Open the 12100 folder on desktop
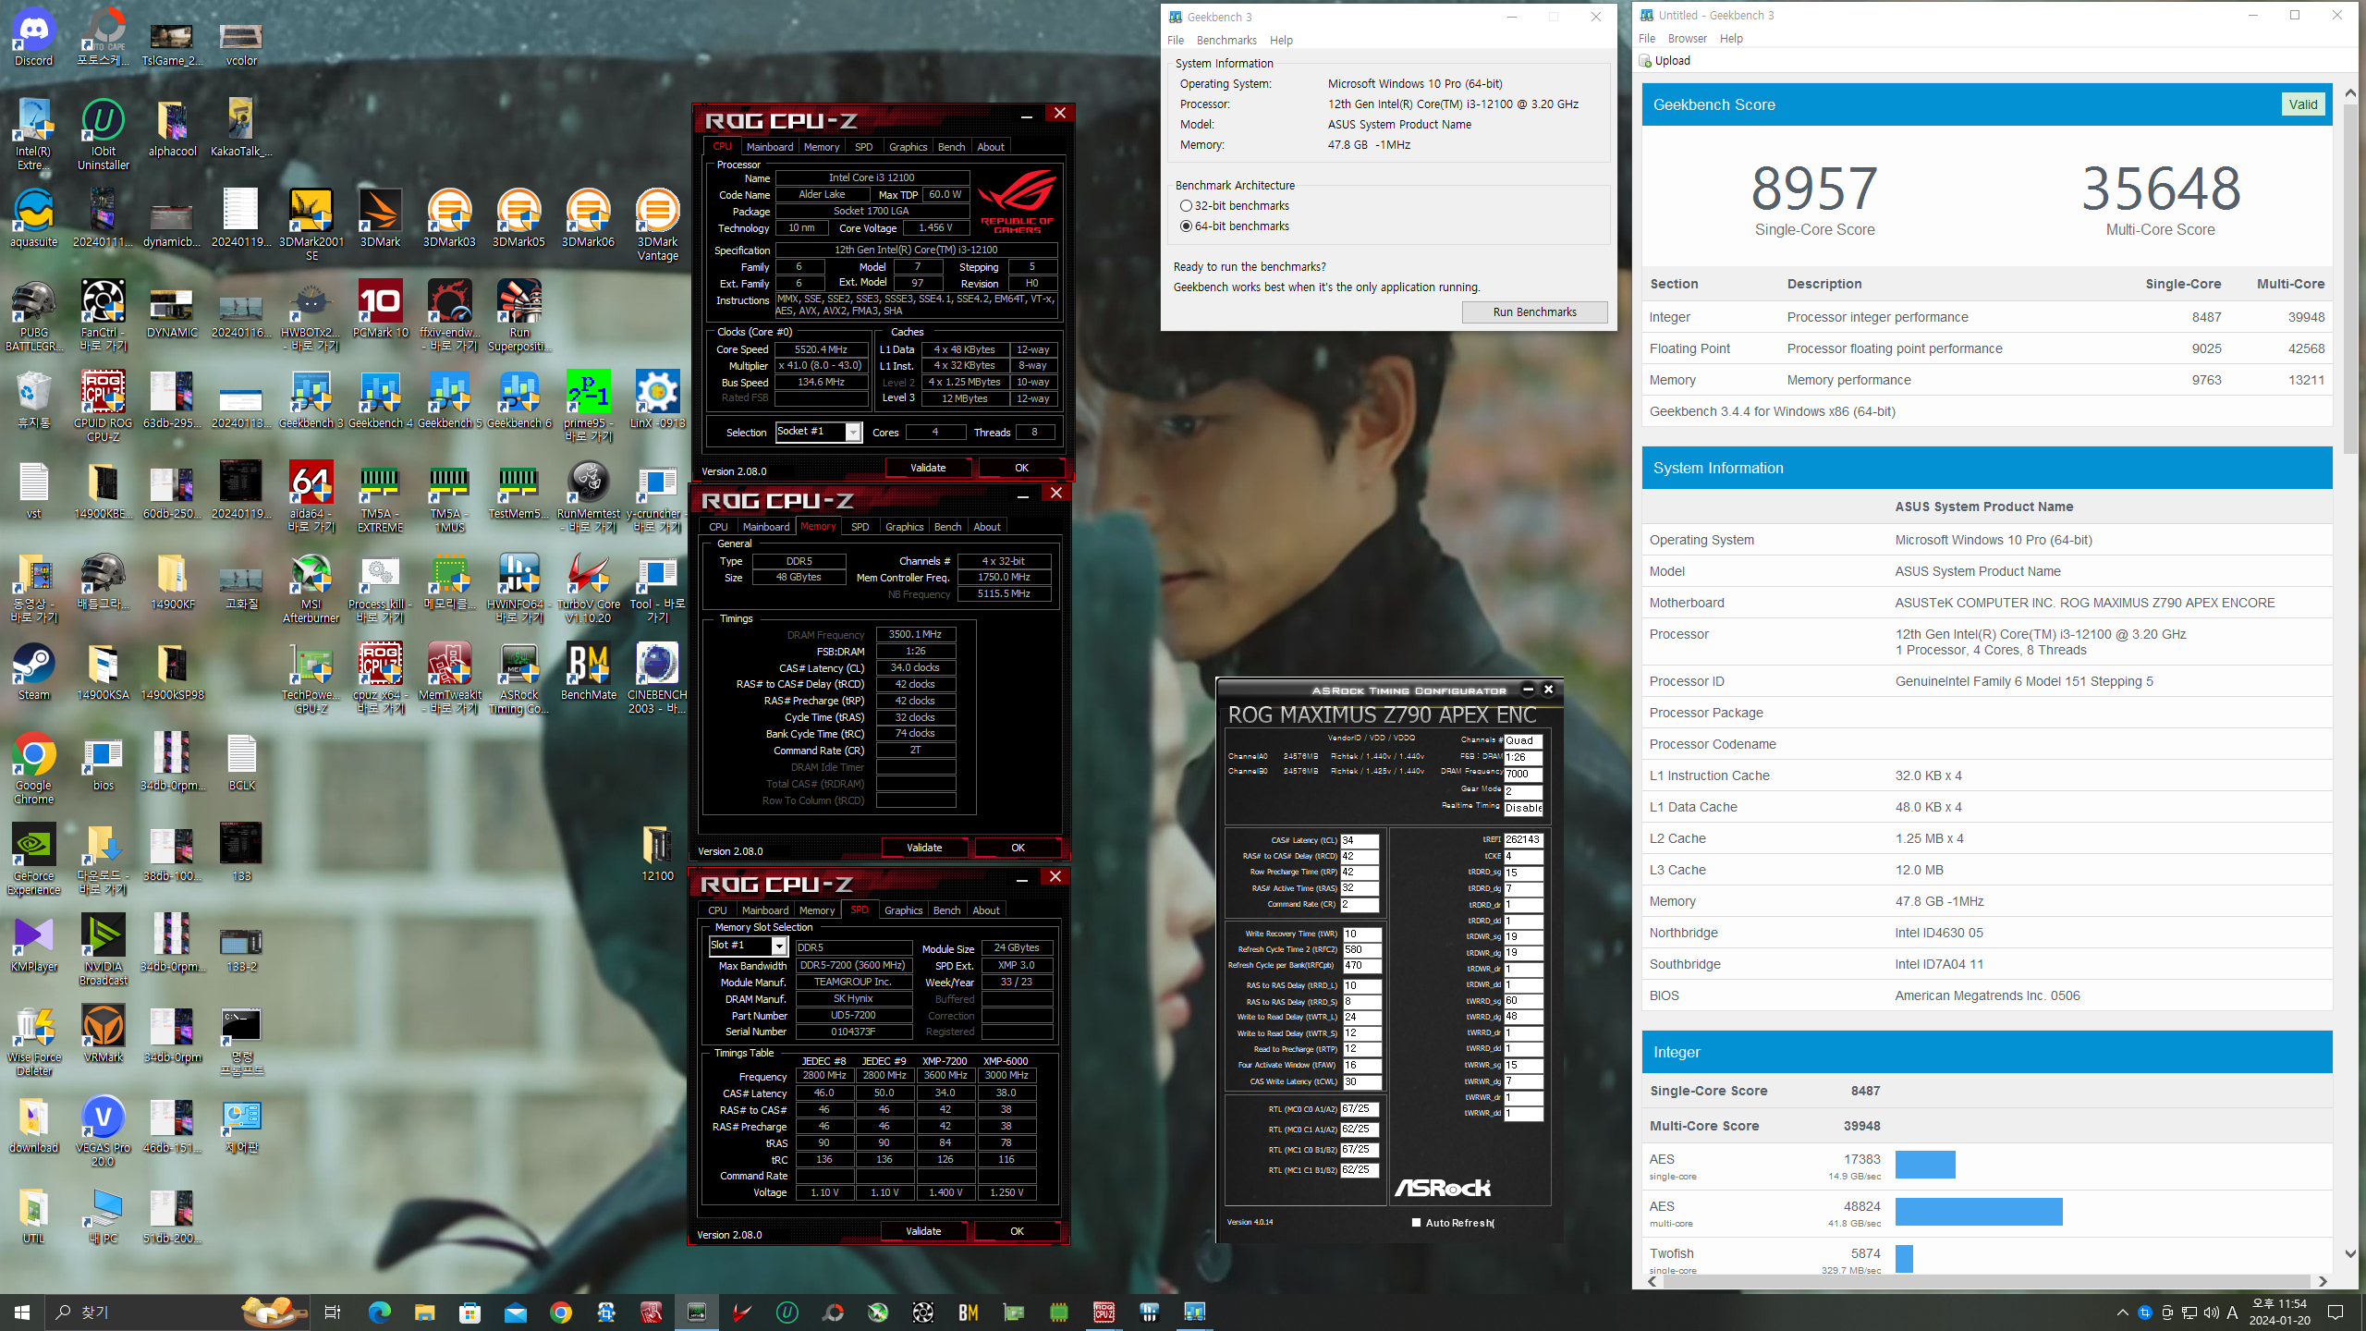This screenshot has height=1331, width=2366. [x=657, y=853]
